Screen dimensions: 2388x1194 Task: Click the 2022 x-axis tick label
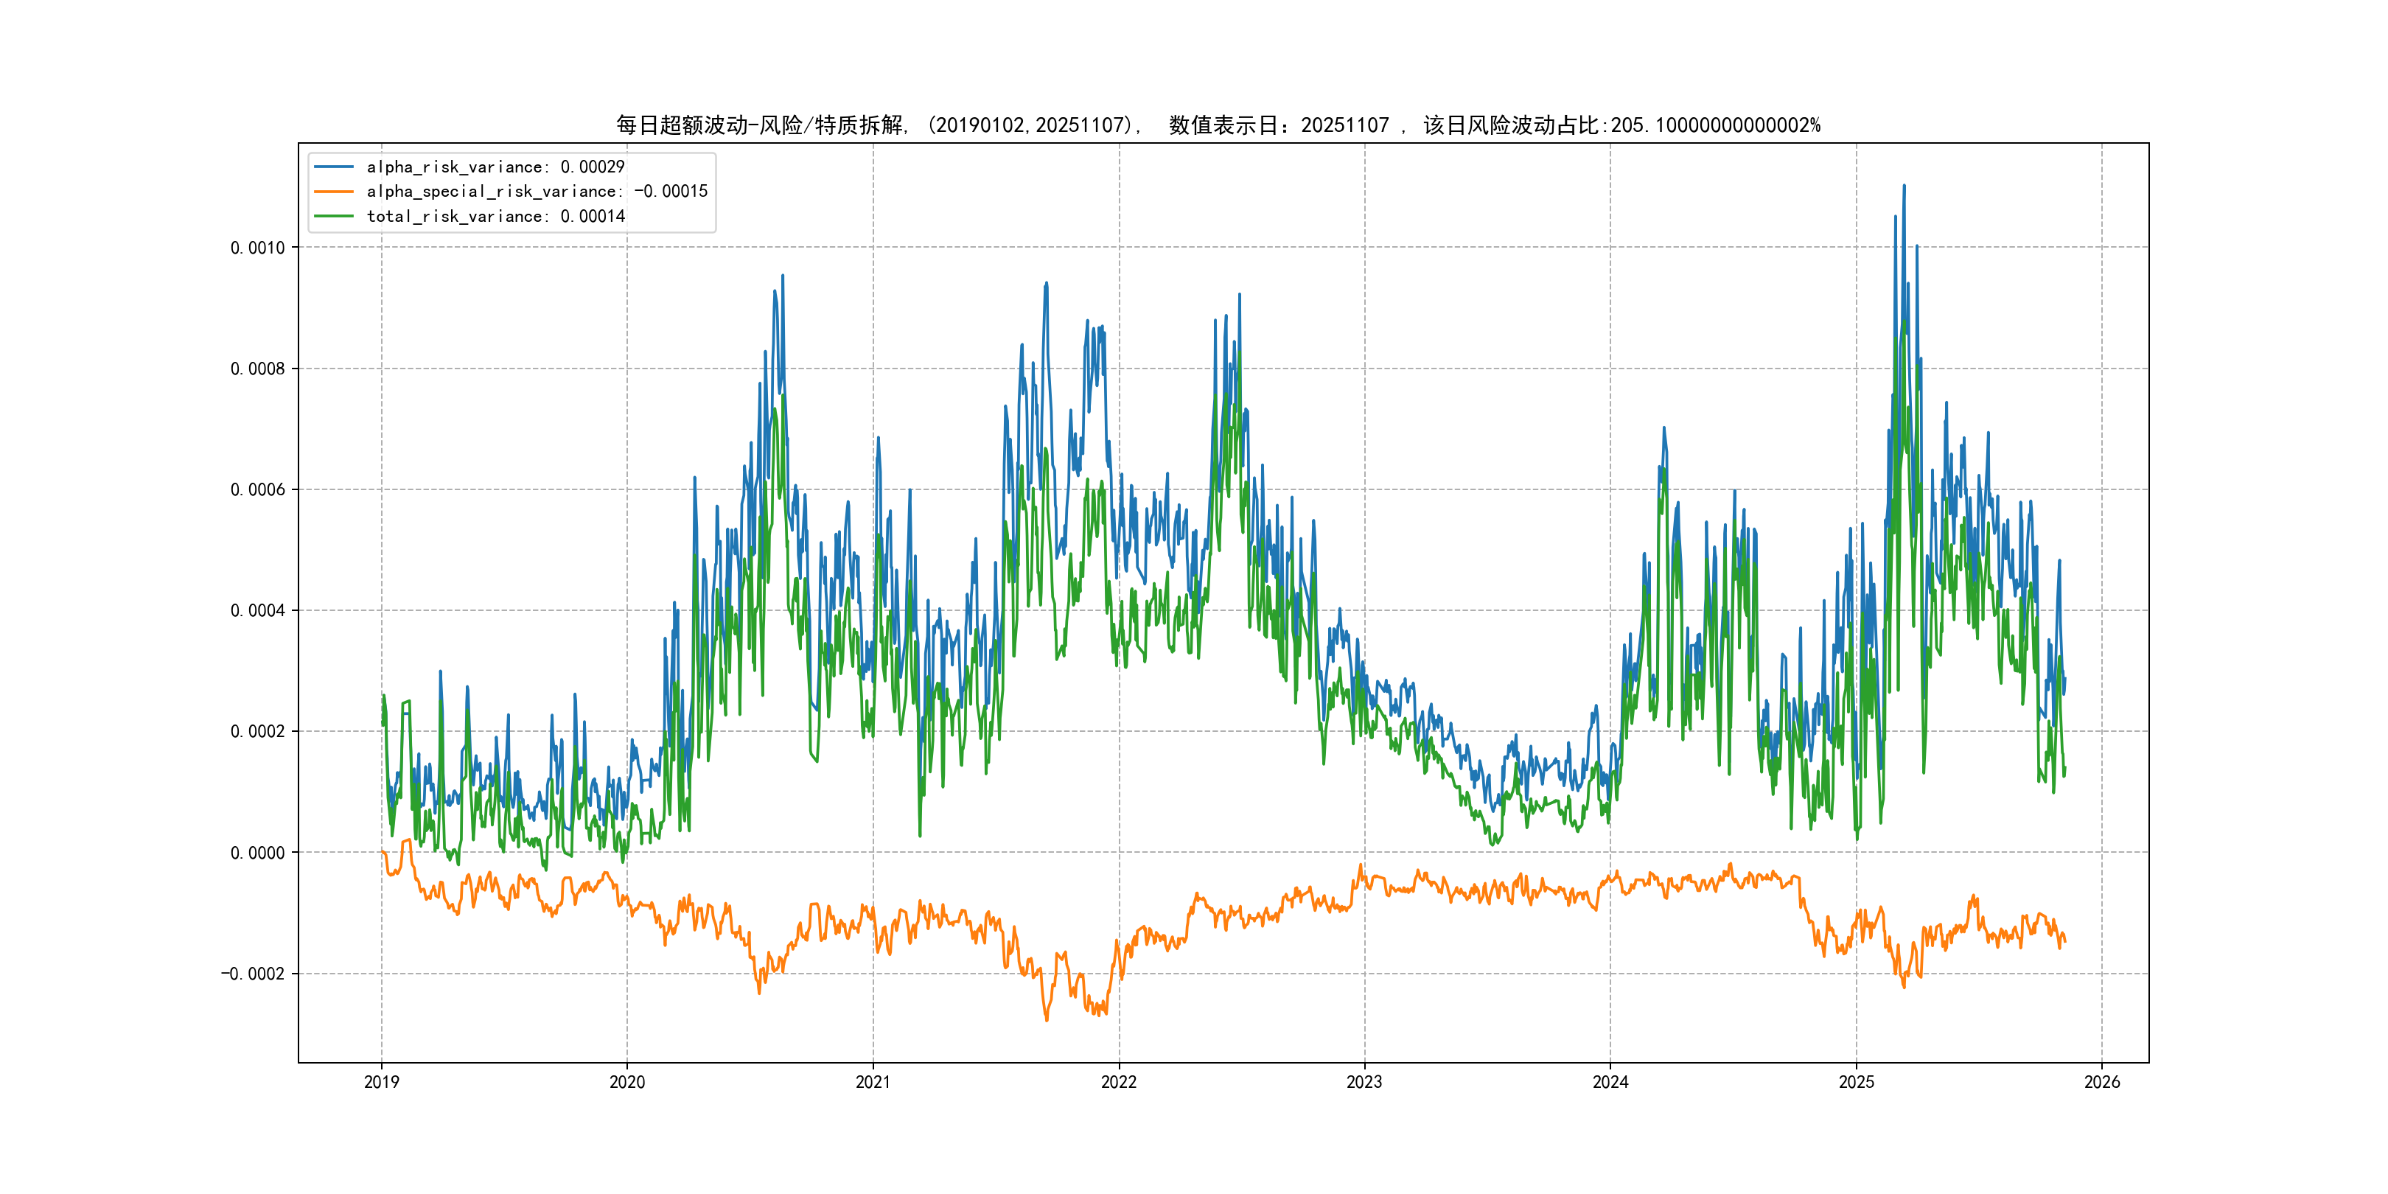[1119, 1082]
